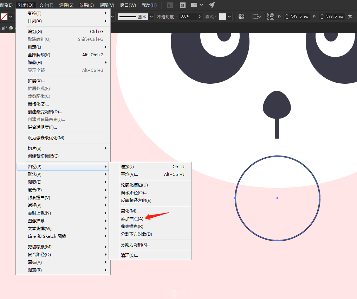Click the rocket icon in the application bar

pos(212,5)
